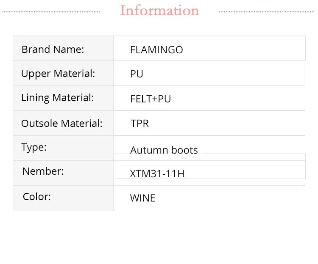Select the XTM31-11H model number
This screenshot has height=264, width=318.
pos(157,173)
